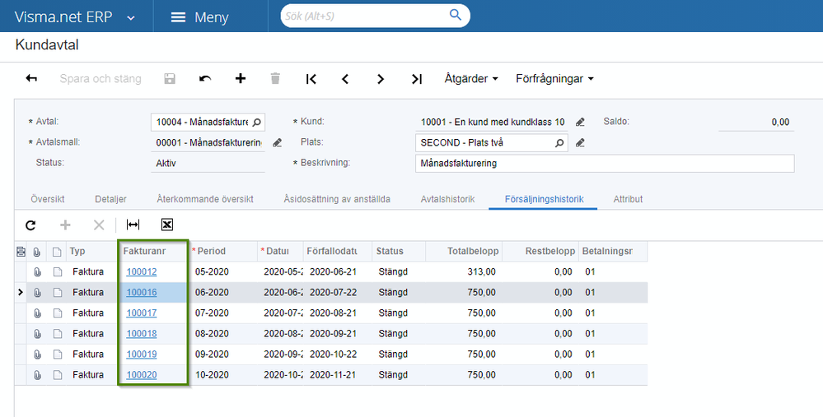
Task: Switch to the Avtalshistorik tab
Action: pos(447,199)
